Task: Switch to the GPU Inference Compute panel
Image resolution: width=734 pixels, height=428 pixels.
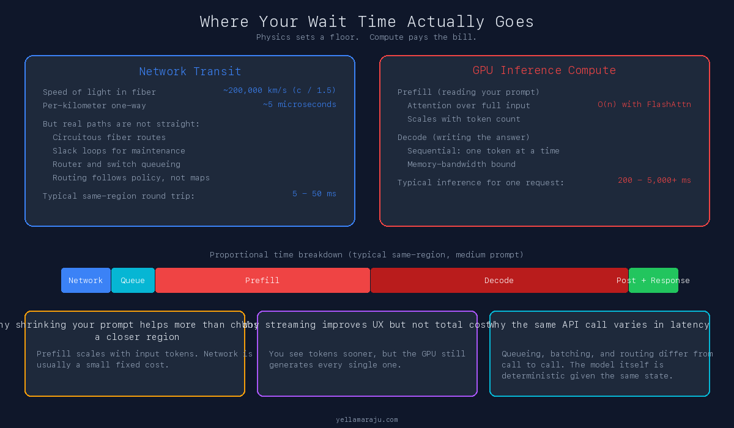Action: [544, 141]
